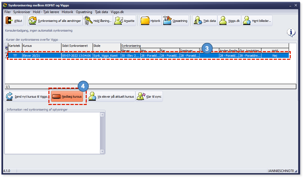The height and width of the screenshot is (178, 304).
Task: Click Send nyt kursus til Viggo
Action: point(27,96)
